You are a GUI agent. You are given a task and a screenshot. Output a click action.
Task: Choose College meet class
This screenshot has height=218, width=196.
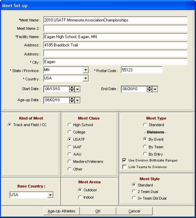point(70,132)
